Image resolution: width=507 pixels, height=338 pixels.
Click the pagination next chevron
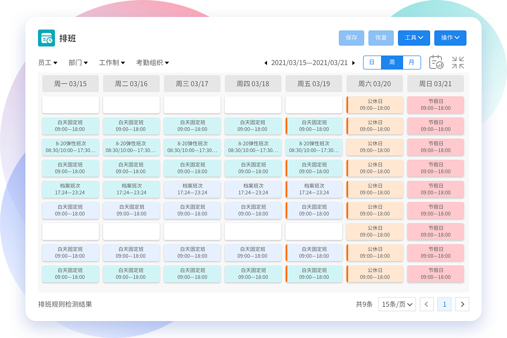click(x=462, y=304)
